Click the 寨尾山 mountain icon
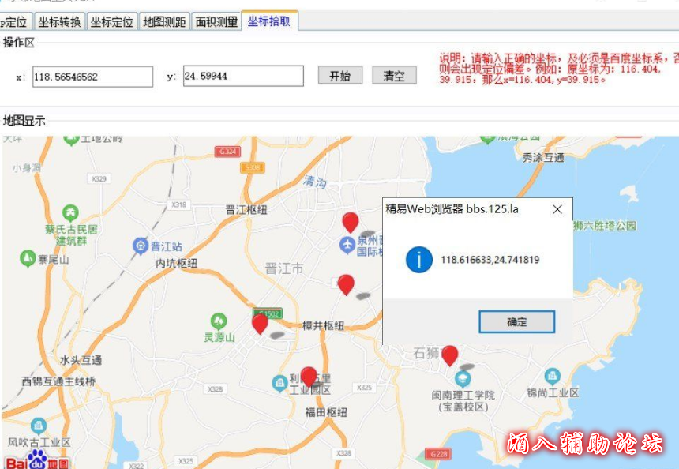Screen dimensions: 679x469 coord(28,258)
